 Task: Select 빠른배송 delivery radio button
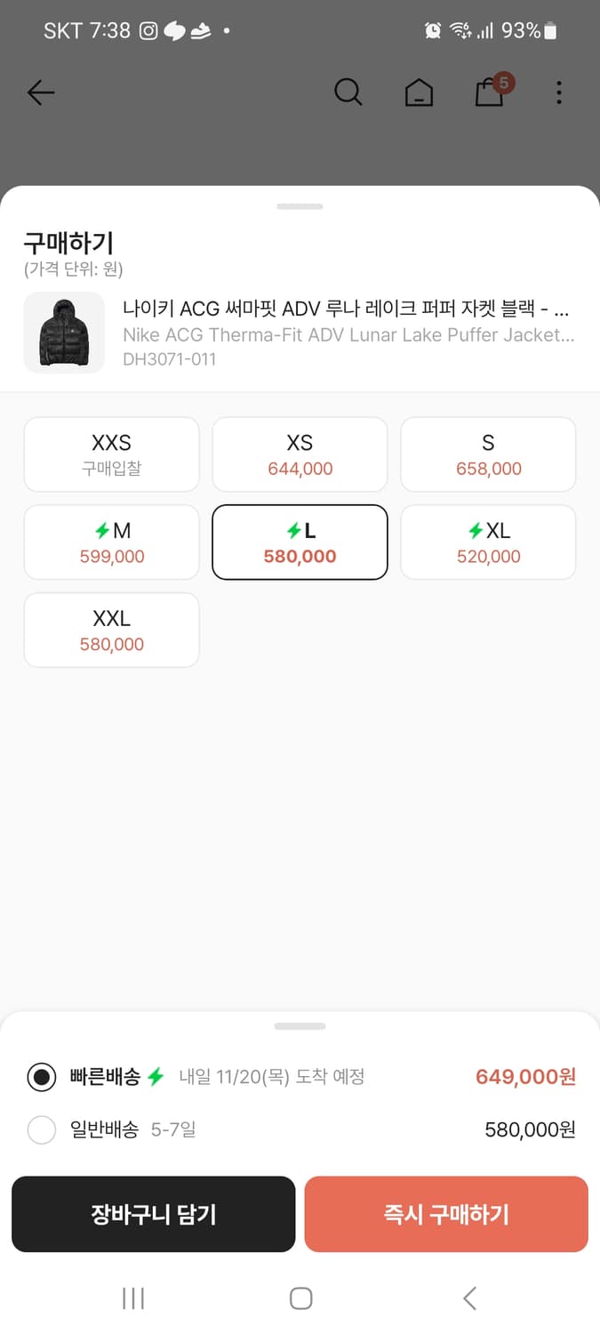[42, 1077]
